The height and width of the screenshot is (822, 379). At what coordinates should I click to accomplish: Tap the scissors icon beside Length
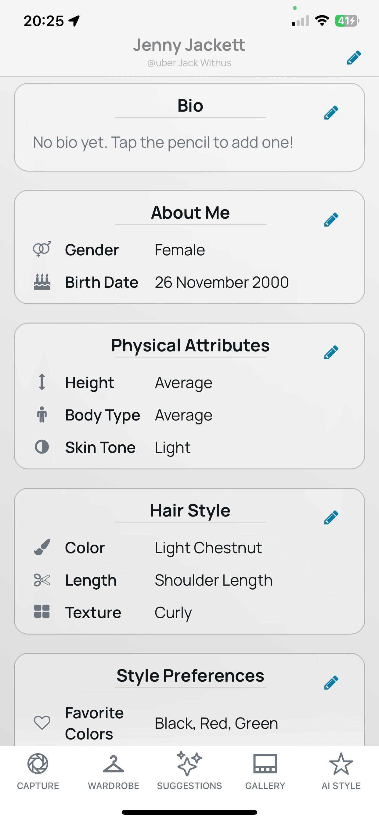42,580
